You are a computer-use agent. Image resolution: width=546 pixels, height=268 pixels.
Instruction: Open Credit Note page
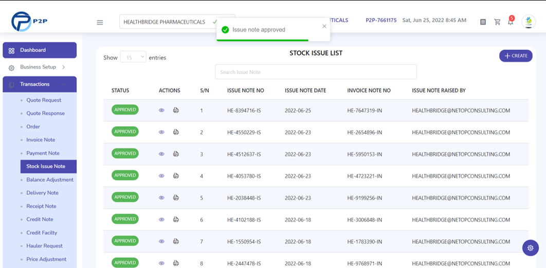tap(40, 220)
